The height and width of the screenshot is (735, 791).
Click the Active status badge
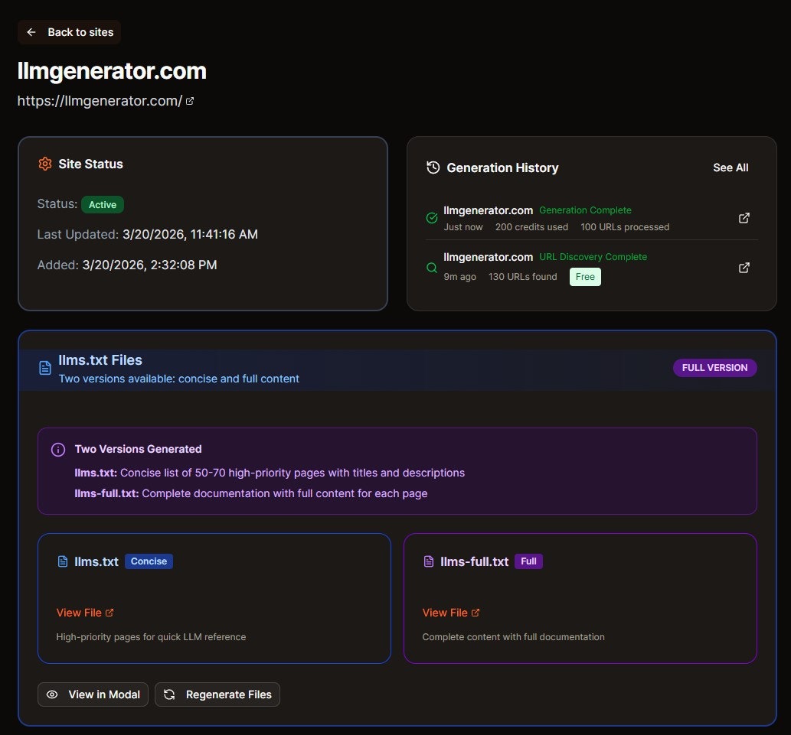click(103, 204)
